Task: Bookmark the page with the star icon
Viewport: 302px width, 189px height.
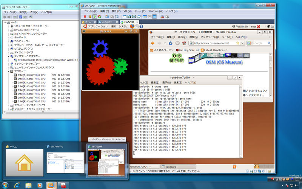Action: tap(238, 43)
